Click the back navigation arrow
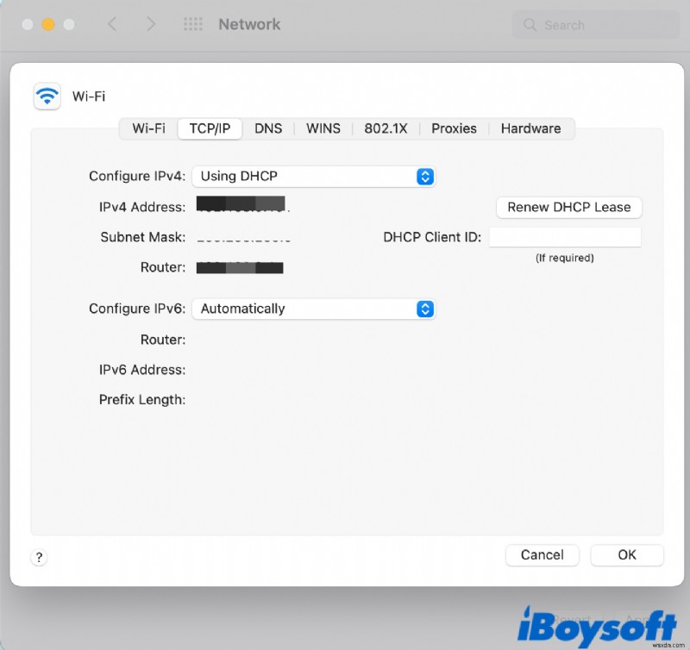This screenshot has width=690, height=650. (x=112, y=24)
